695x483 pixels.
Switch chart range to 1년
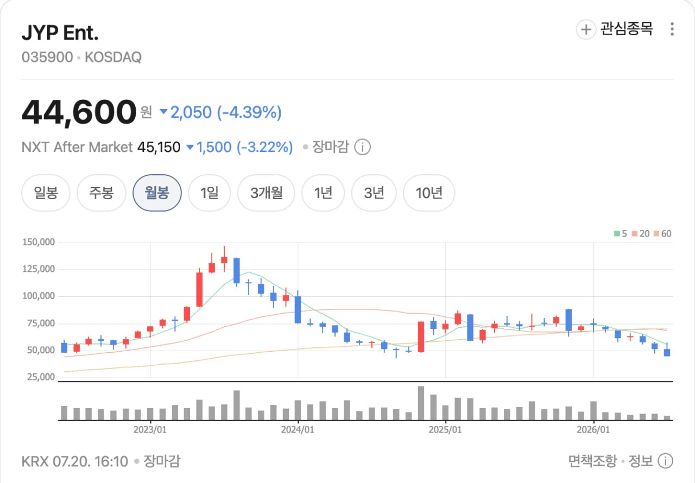(323, 193)
